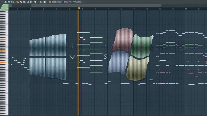Image resolution: width=207 pixels, height=116 pixels.
Task: Click the Piano roll title text
Action: tap(57, 2)
